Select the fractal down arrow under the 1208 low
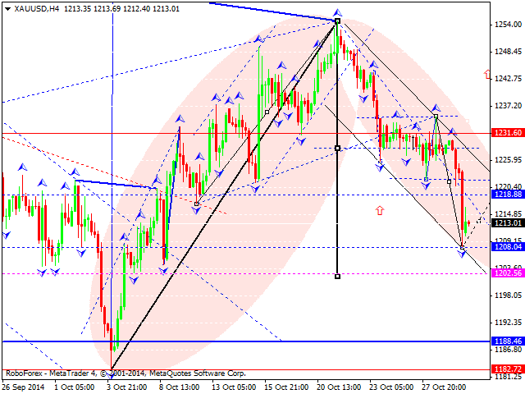Screen dimensions: 525x394 (462, 254)
